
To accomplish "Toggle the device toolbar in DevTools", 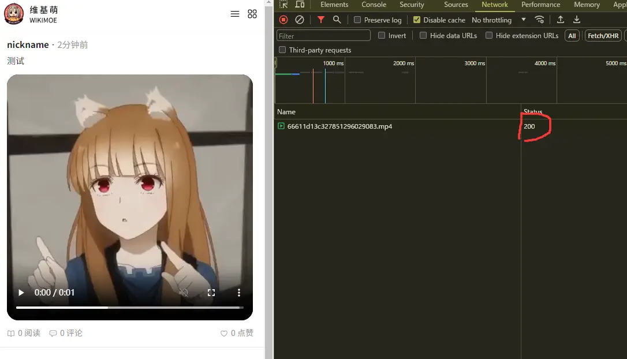I will click(299, 4).
